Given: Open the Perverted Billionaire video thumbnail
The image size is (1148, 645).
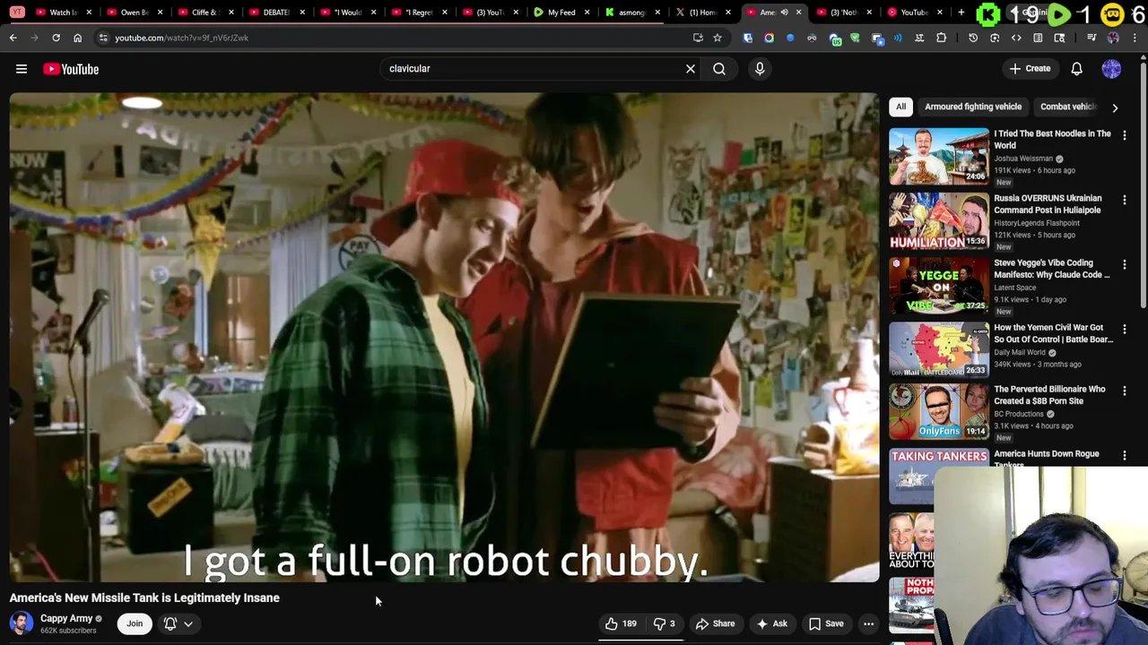Looking at the screenshot, I should click(x=939, y=412).
